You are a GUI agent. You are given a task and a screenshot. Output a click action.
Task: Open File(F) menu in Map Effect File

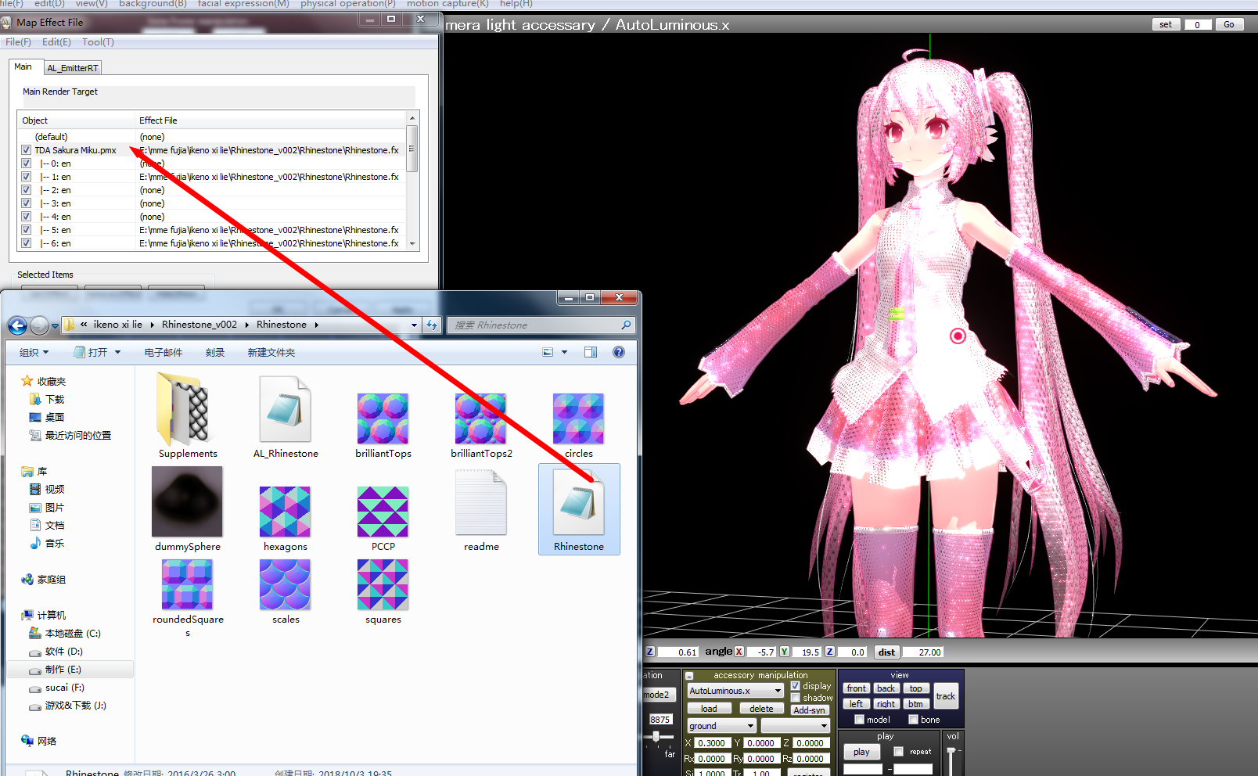tap(18, 42)
